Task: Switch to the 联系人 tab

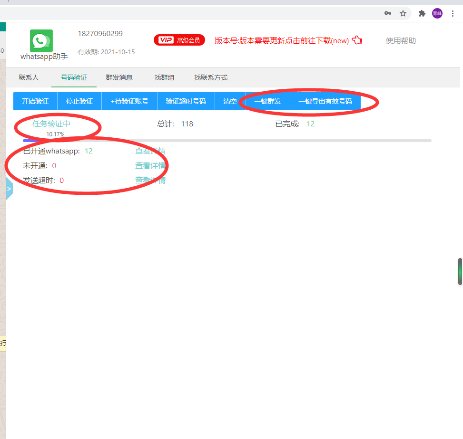Action: tap(29, 77)
